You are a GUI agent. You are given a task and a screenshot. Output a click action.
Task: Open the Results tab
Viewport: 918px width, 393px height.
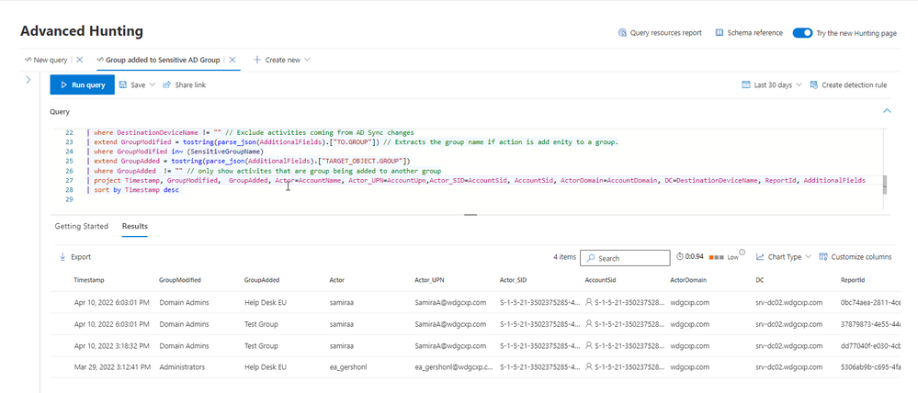click(135, 226)
